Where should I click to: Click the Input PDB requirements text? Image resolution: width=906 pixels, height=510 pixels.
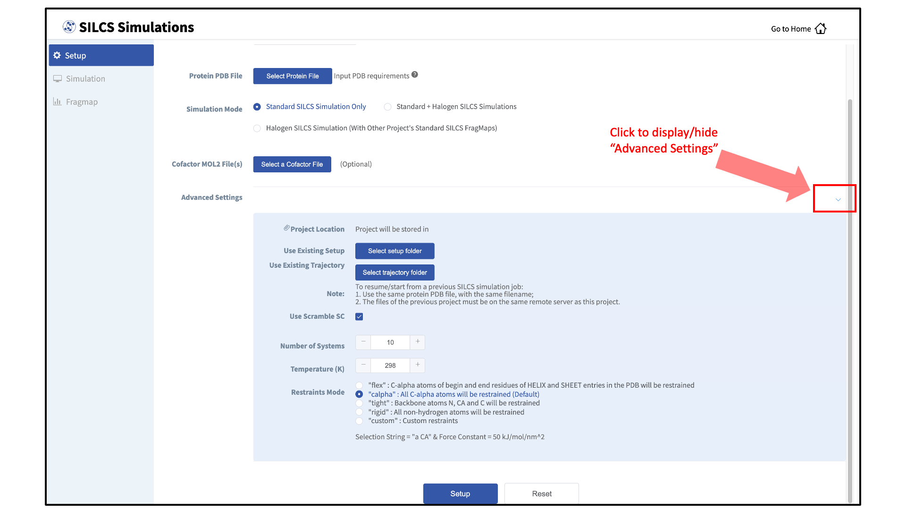[x=371, y=76]
